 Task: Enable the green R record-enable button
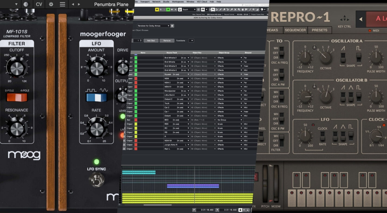click(168, 9)
